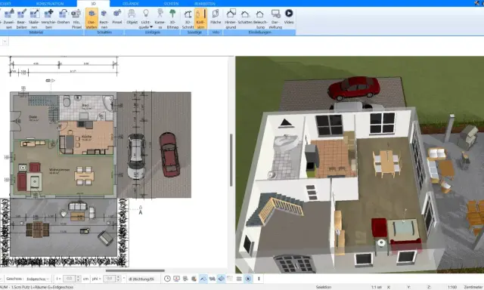Click the Diele room label in plan
The height and width of the screenshot is (290, 484).
[x=33, y=117]
